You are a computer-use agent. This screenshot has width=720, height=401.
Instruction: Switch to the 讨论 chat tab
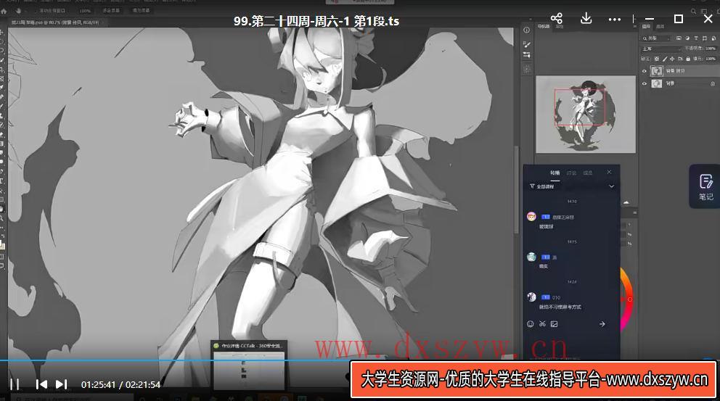click(571, 173)
